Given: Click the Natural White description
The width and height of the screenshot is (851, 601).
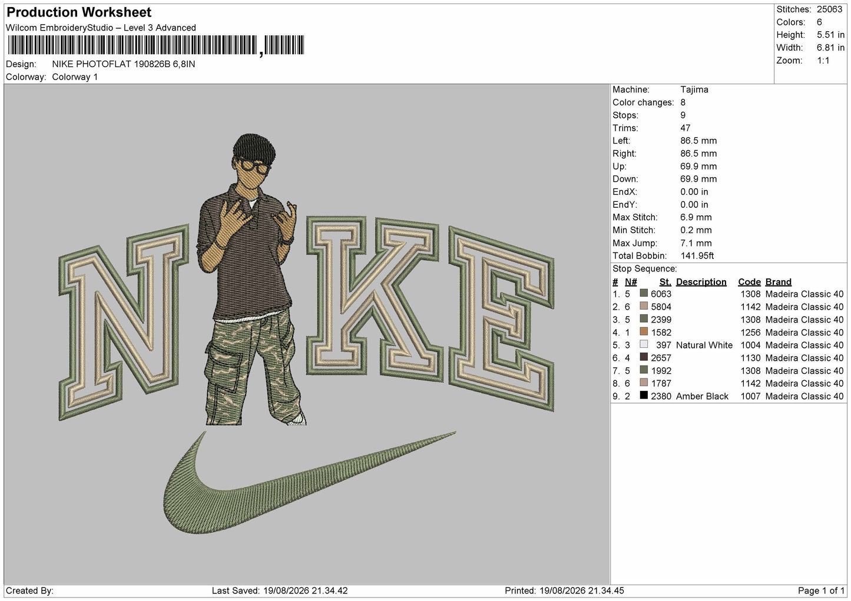Looking at the screenshot, I should coord(704,346).
